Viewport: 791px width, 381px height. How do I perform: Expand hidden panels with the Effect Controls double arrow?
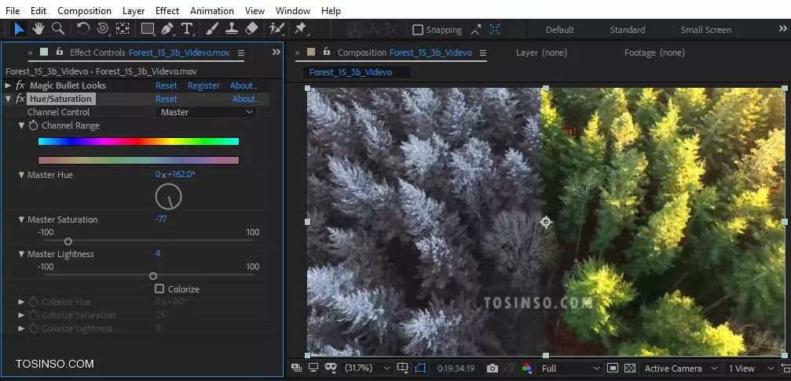276,52
